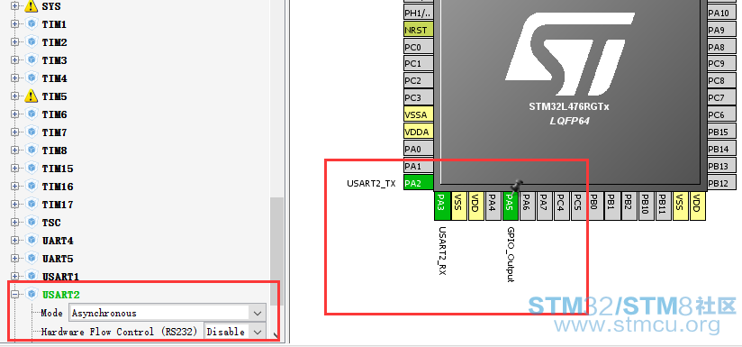742x347 pixels.
Task: Click the TIM4 peripheral cube icon
Action: pos(32,78)
